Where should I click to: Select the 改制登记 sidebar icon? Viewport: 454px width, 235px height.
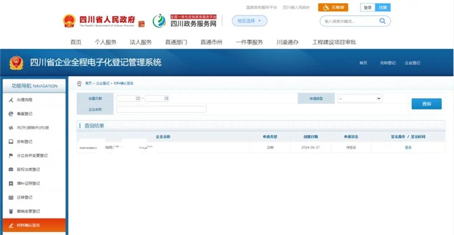11,142
